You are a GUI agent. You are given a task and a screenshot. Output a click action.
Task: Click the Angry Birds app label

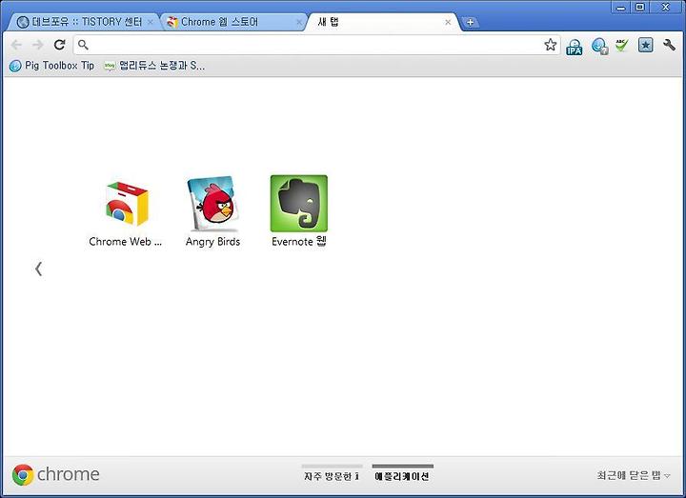coord(213,242)
